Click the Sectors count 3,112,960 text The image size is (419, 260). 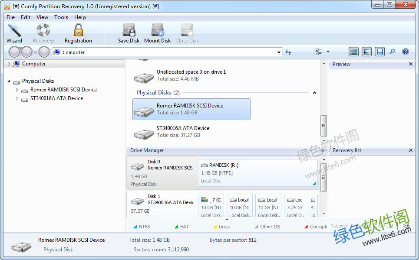tap(161, 250)
